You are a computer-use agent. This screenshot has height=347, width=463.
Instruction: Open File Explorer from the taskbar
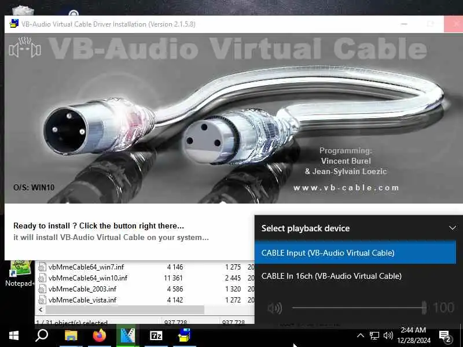(x=71, y=336)
